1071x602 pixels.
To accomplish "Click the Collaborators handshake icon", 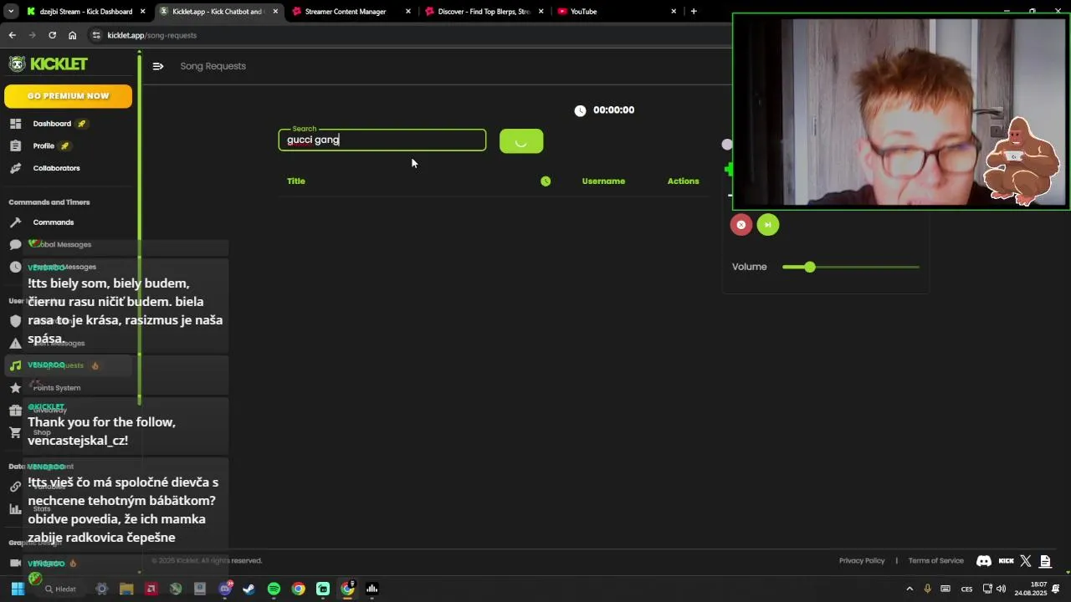I will 15,168.
